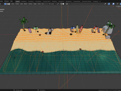Click the beachsand name in status bar
The image size is (121, 91).
click(x=102, y=90)
